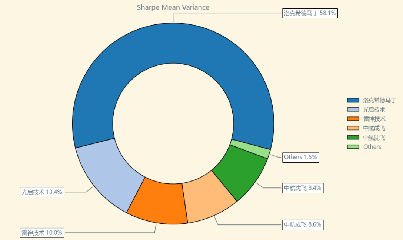
Task: Select the 中航沈飞 8.4% annotation label
Action: pyautogui.click(x=303, y=188)
